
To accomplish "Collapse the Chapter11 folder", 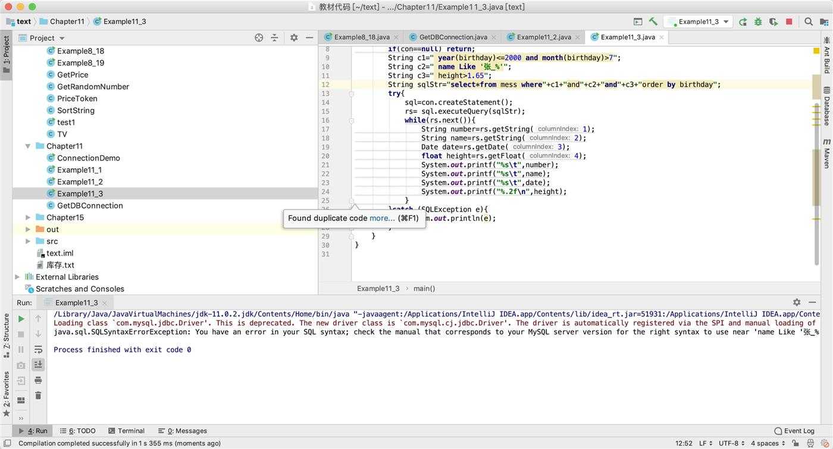I will pyautogui.click(x=27, y=146).
